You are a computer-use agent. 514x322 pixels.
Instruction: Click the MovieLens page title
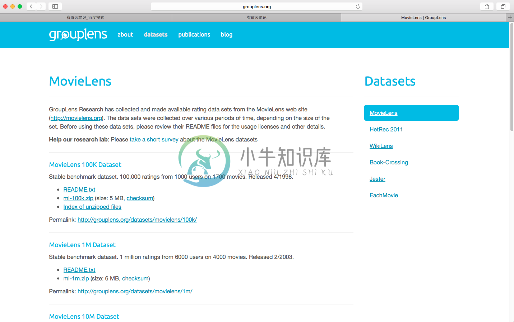point(80,81)
